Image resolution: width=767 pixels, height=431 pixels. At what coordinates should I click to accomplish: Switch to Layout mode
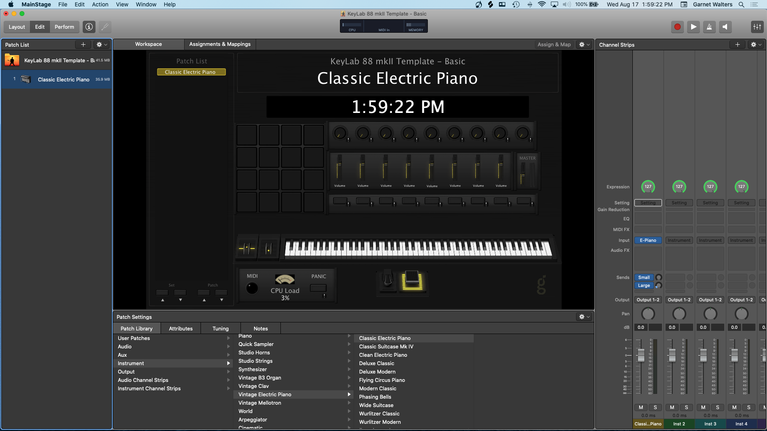[17, 27]
